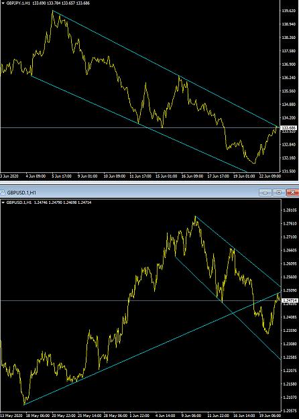Click the 1.27610 price axis label
Screen dimensions: 299x419
coord(288,224)
